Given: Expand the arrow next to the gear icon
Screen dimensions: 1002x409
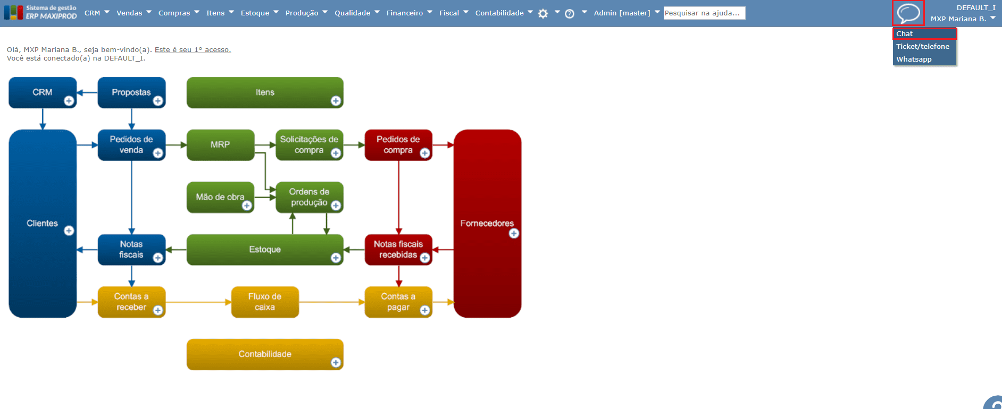Looking at the screenshot, I should pos(557,12).
